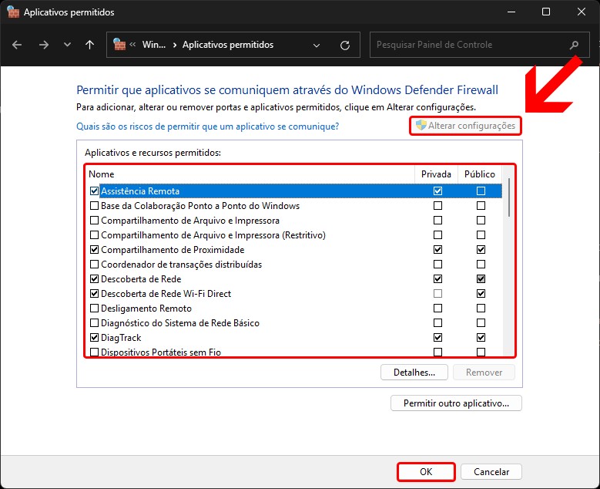Screen dimensions: 600x489
Task: Disable Privada for DiagTrack
Action: coord(437,338)
